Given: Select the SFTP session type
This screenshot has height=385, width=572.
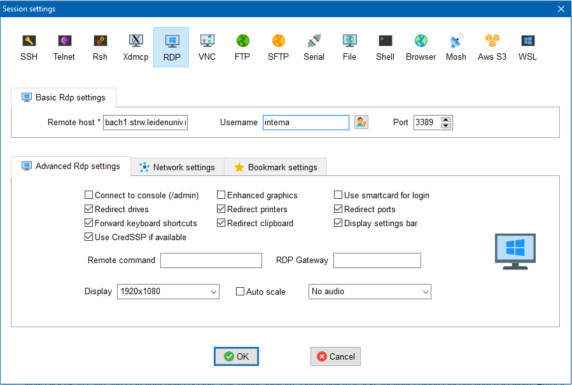Looking at the screenshot, I should pos(278,48).
